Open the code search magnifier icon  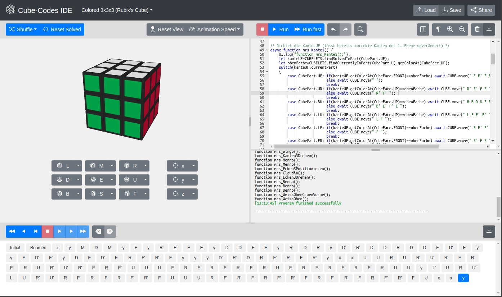click(x=360, y=29)
